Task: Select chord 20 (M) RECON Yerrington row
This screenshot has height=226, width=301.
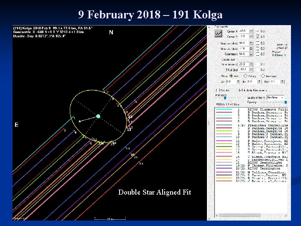Action: 251,169
